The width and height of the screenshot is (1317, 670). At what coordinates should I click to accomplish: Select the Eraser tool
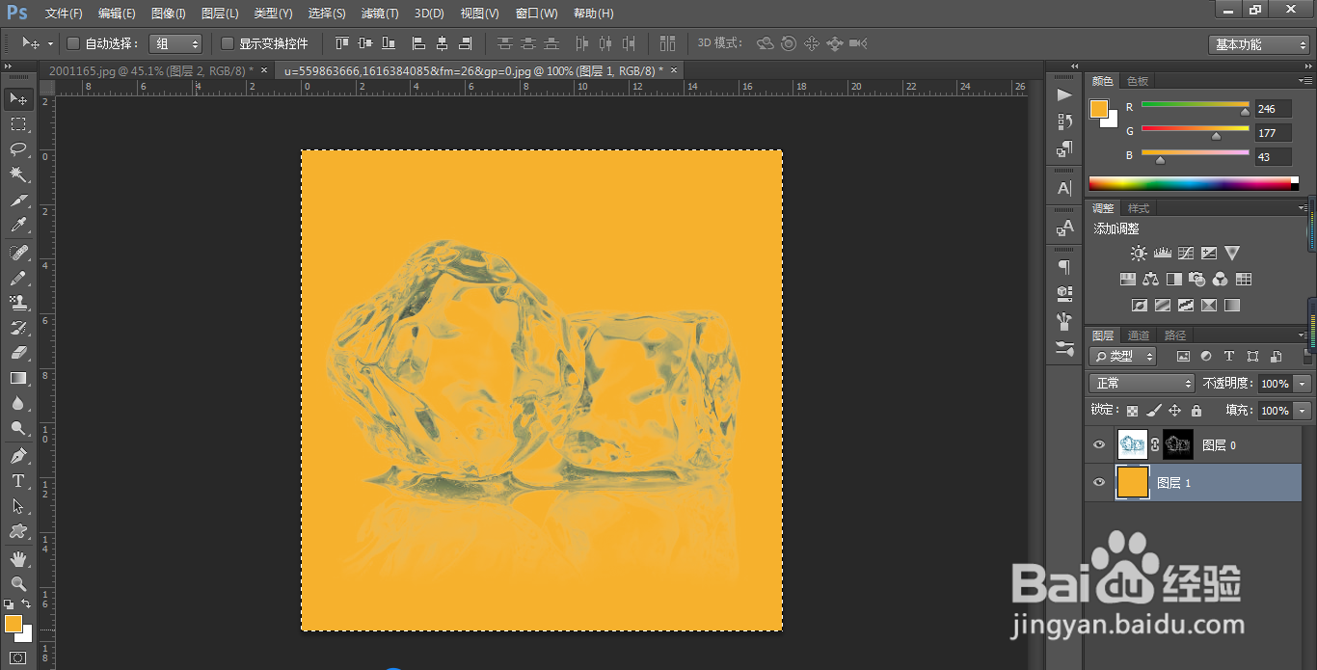[18, 353]
